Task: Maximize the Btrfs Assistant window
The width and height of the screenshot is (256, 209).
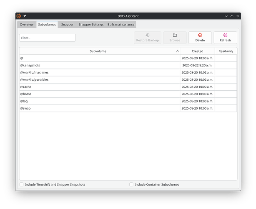Action: (232, 16)
